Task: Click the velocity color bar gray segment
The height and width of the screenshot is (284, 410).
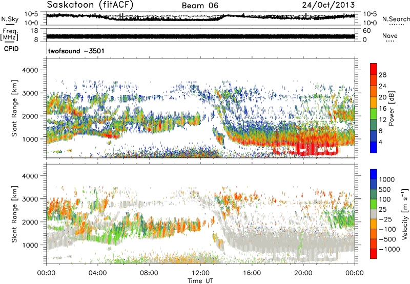Action: click(374, 214)
